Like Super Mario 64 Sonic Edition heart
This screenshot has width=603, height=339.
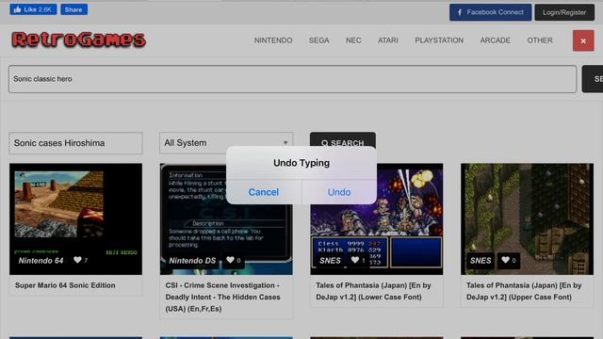[x=77, y=260]
